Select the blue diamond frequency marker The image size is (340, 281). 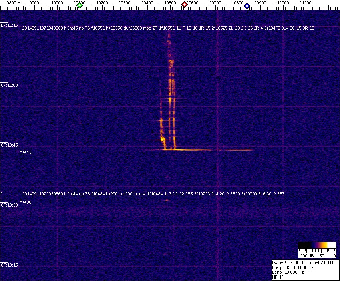point(247,6)
